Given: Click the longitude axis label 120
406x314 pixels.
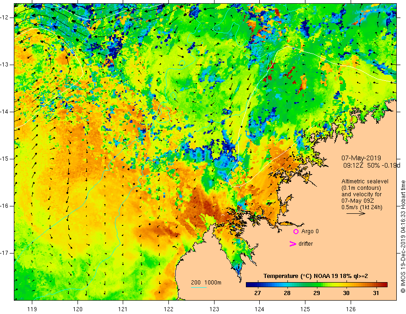Looking at the screenshot, I should click(78, 309).
